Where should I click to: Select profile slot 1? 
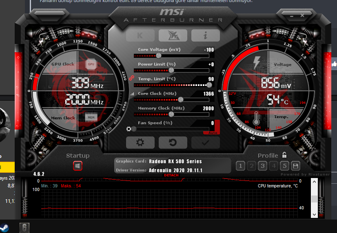coord(240,166)
